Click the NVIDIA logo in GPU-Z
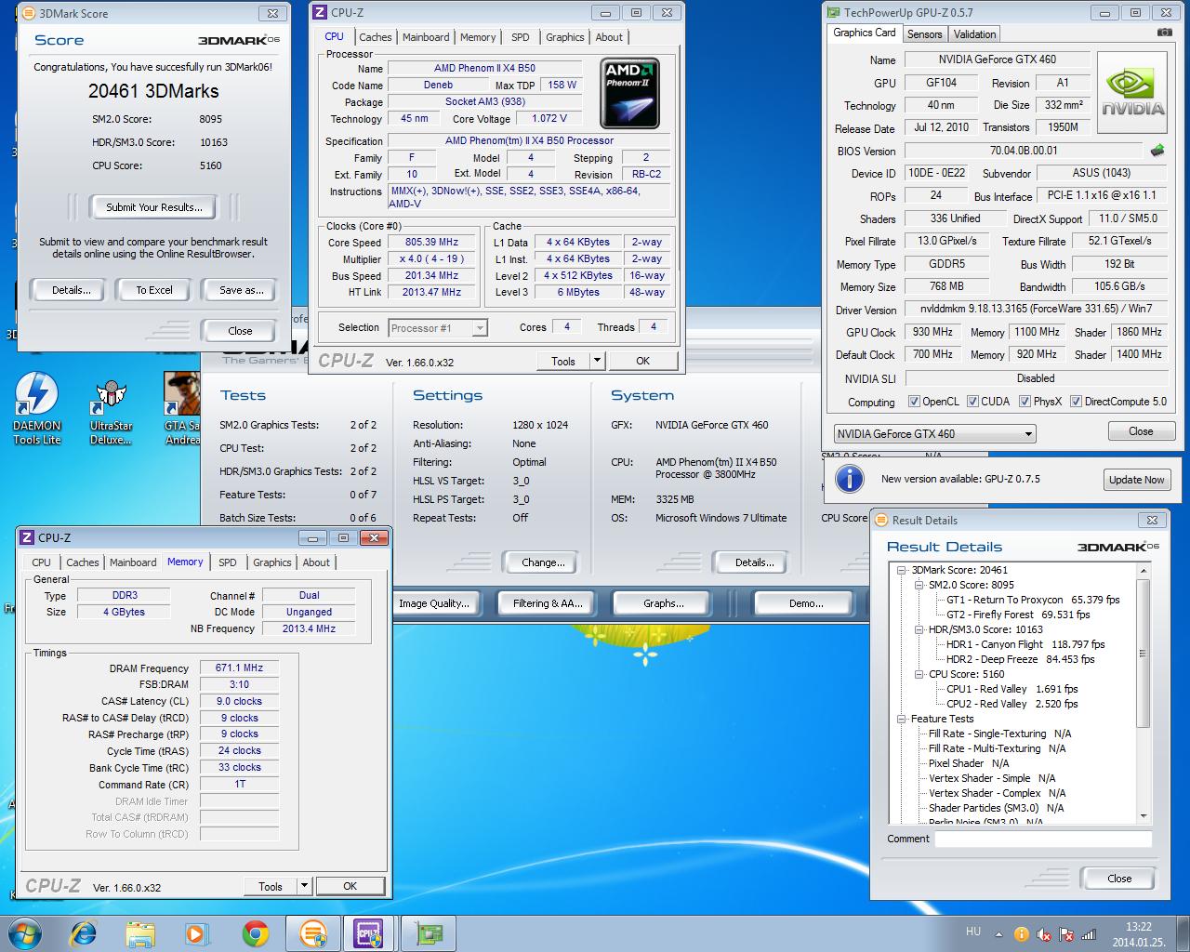The image size is (1190, 952). [x=1132, y=91]
